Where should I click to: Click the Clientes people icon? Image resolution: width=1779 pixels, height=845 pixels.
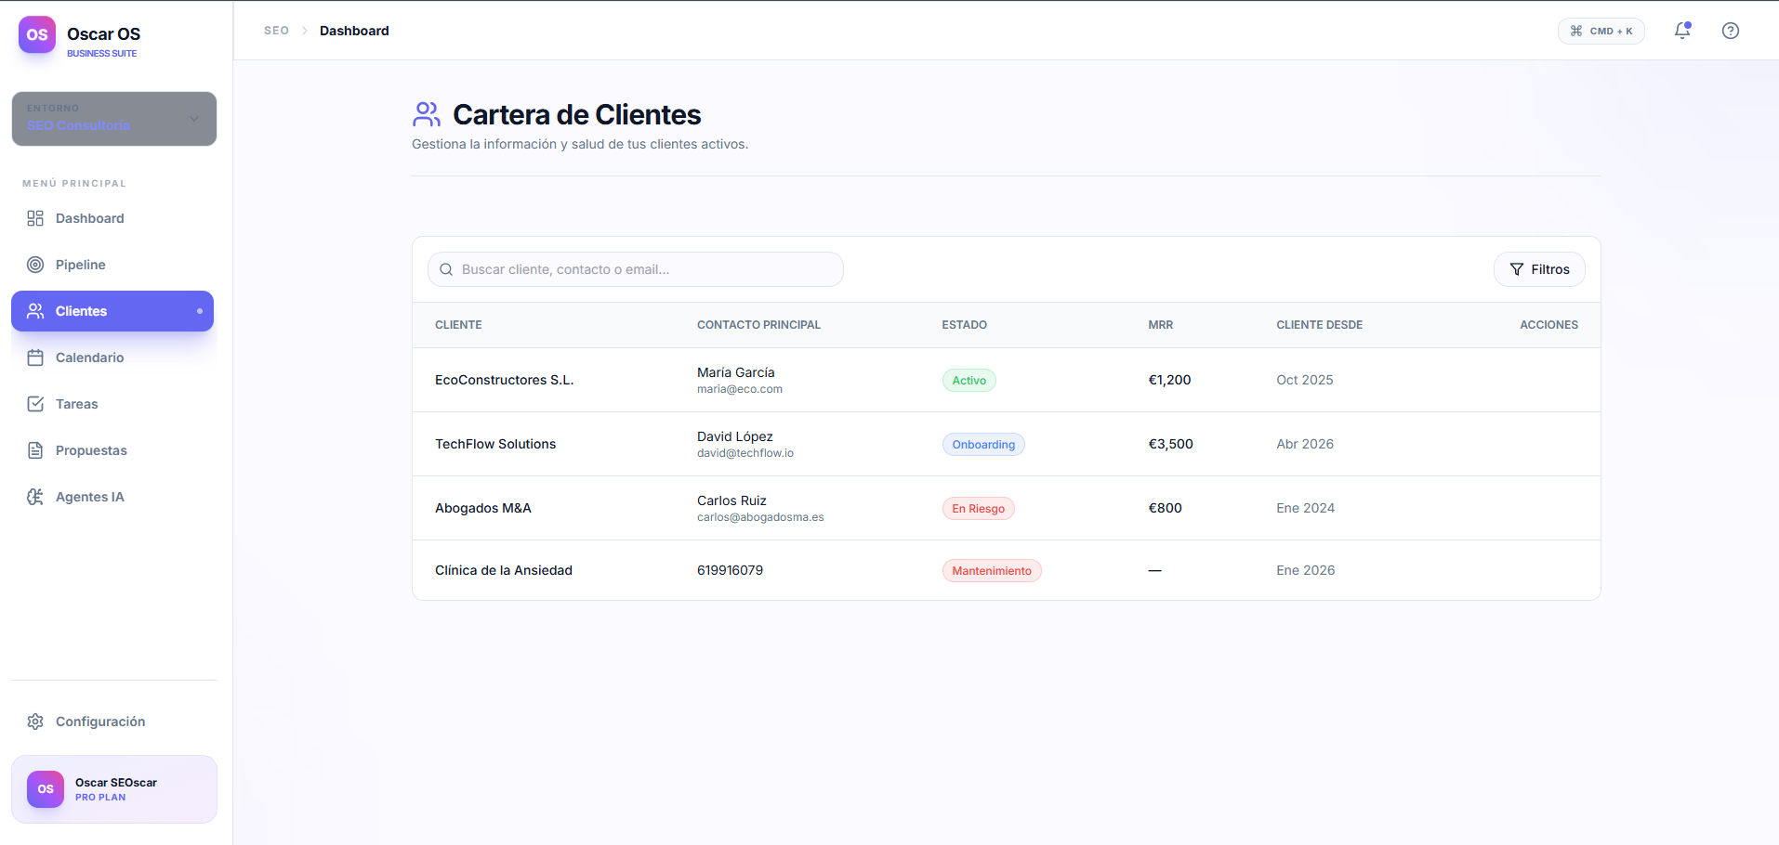35,310
